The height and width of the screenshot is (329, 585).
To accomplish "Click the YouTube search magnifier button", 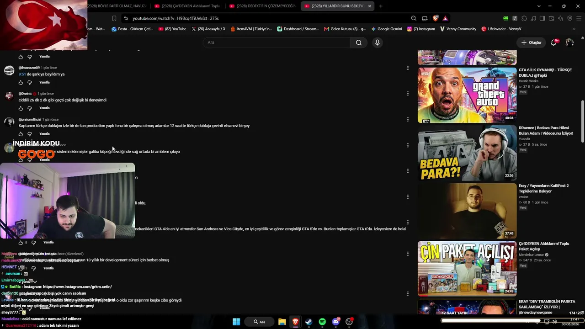I will pos(359,42).
